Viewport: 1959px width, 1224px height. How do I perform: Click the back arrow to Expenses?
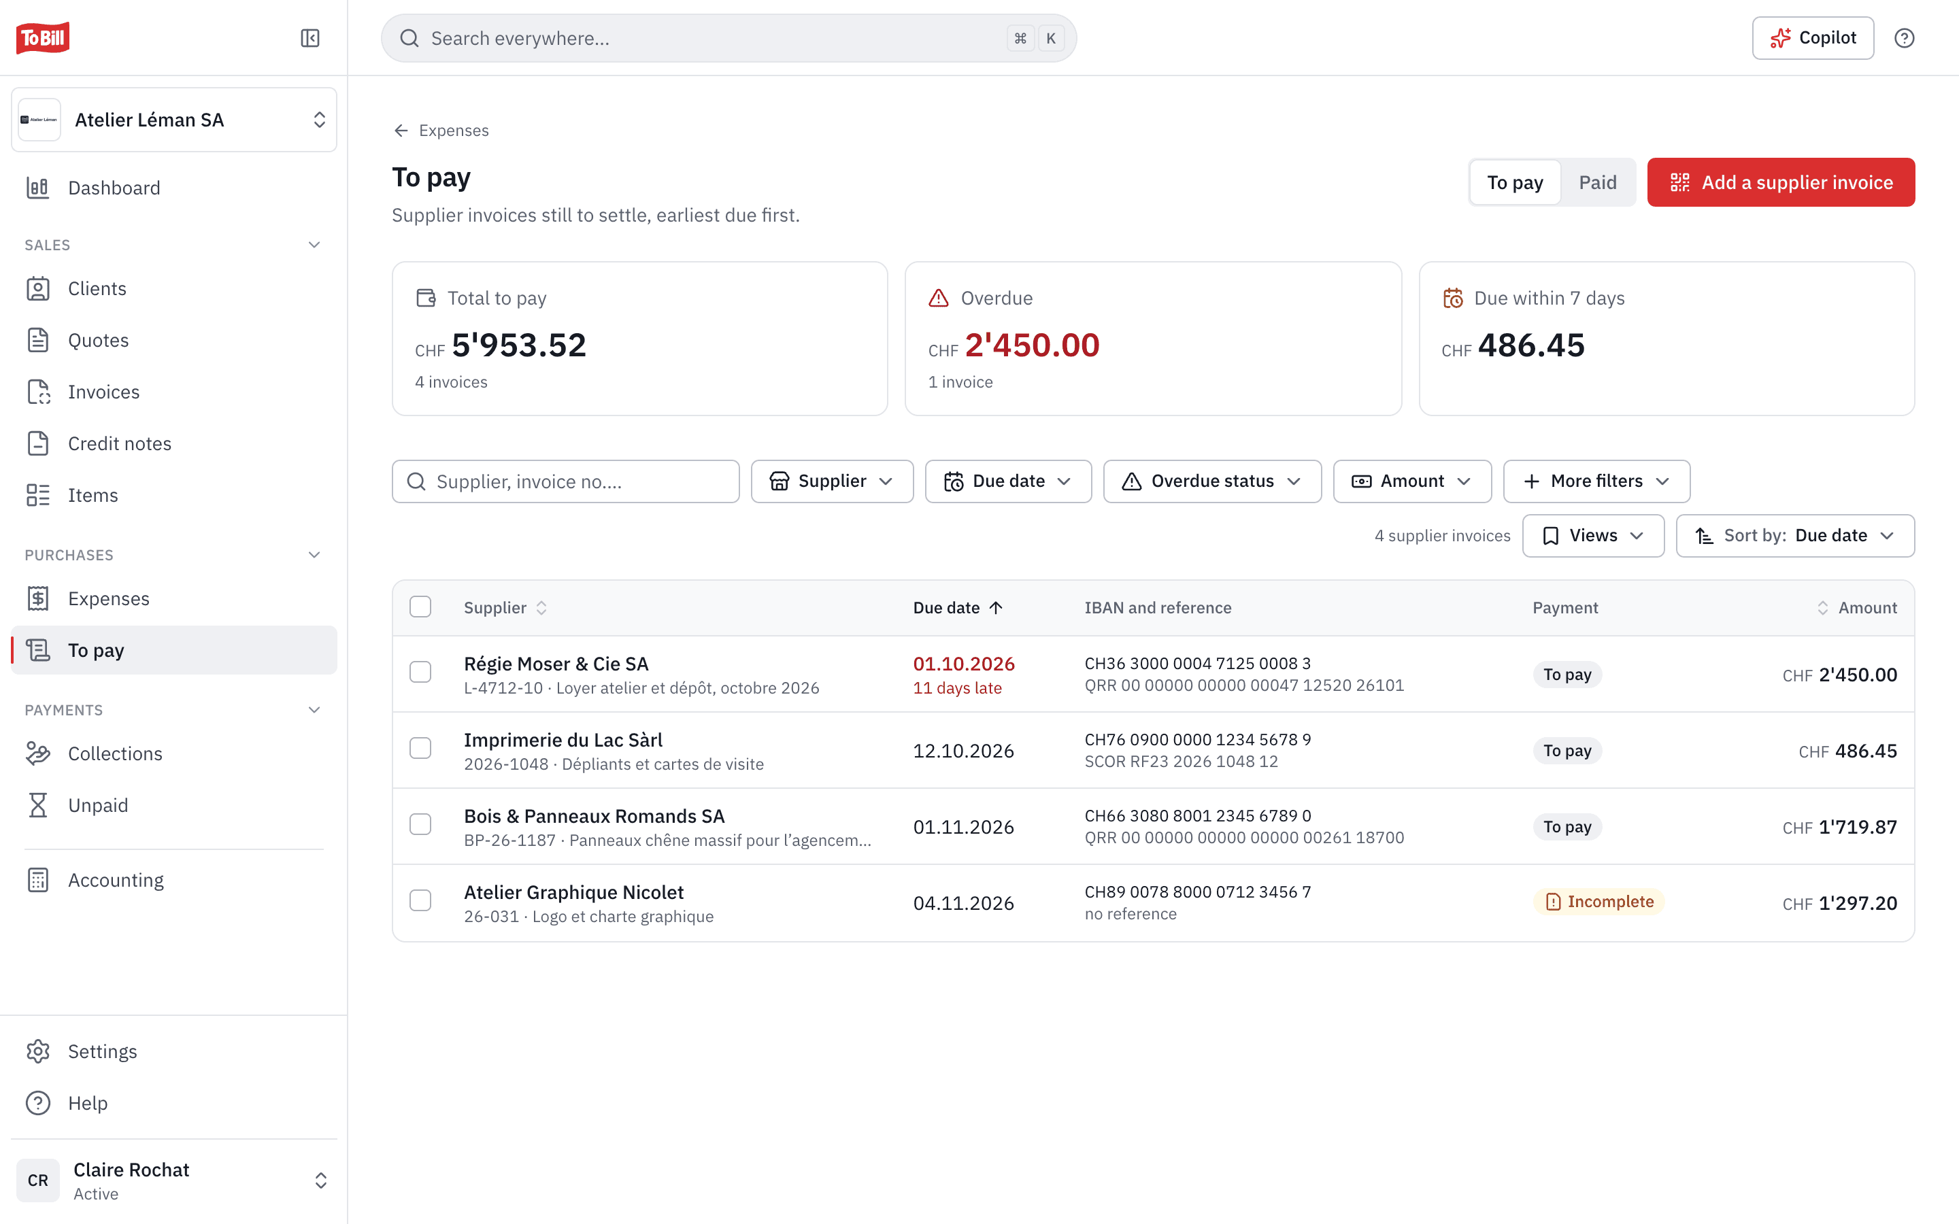coord(441,131)
